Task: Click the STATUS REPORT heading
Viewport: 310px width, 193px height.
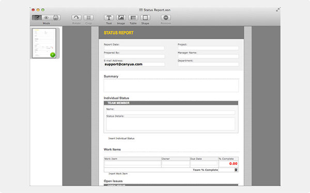Action: (x=119, y=33)
